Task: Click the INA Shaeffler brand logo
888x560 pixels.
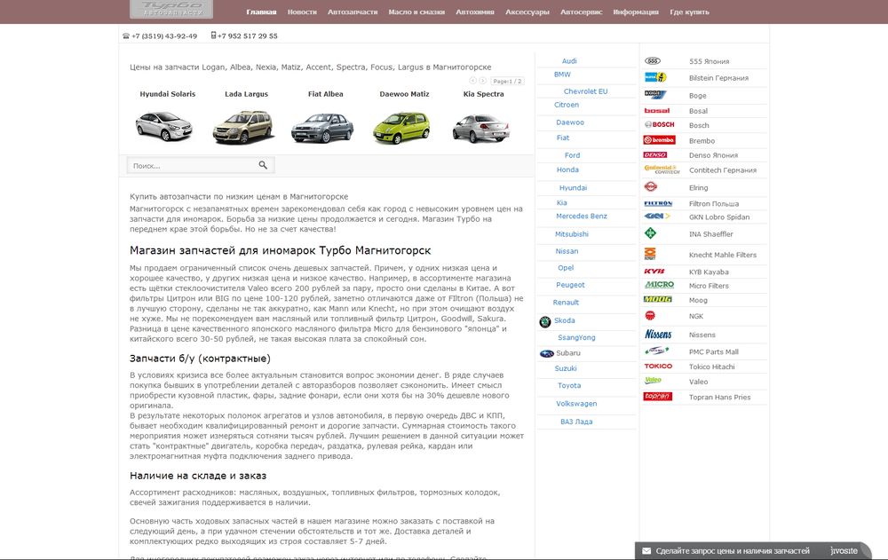Action: 651,233
